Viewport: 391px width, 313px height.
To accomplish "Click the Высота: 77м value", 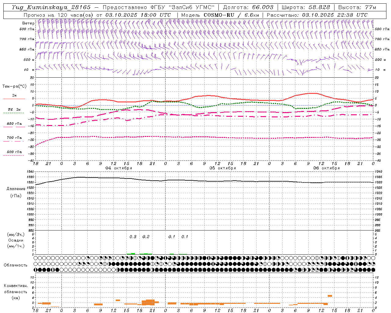I will [357, 7].
